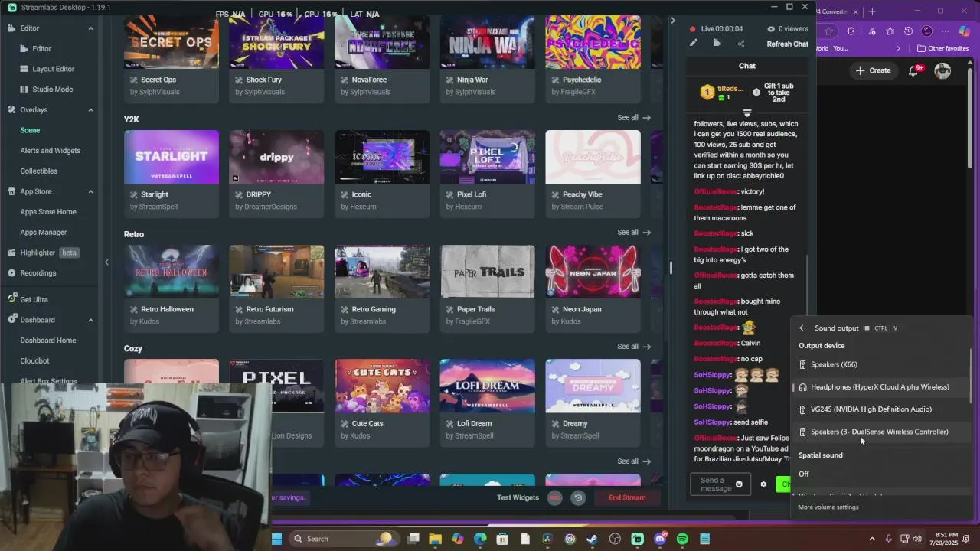
Task: Click Discord icon on the taskbar
Action: pos(660,539)
